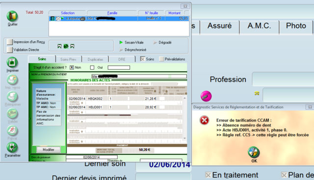Check Non for accident question
Viewport: 314px width, 180px height.
point(72,68)
